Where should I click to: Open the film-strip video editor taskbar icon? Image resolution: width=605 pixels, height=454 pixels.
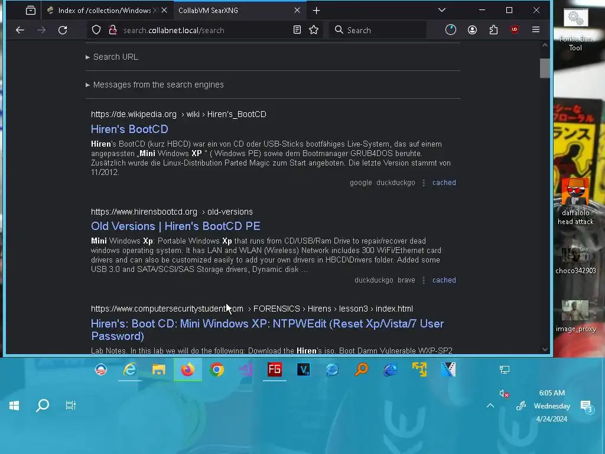[x=448, y=370]
